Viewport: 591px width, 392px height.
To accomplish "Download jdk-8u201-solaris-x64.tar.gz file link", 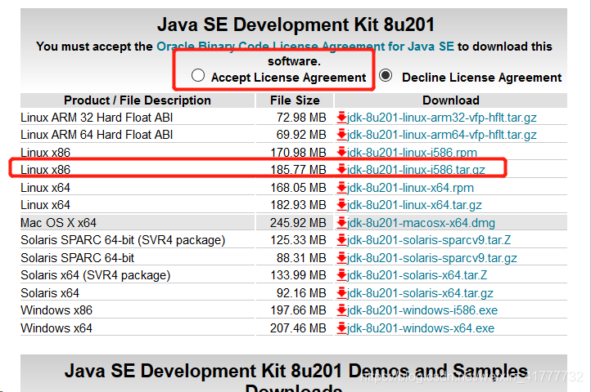I will 420,292.
